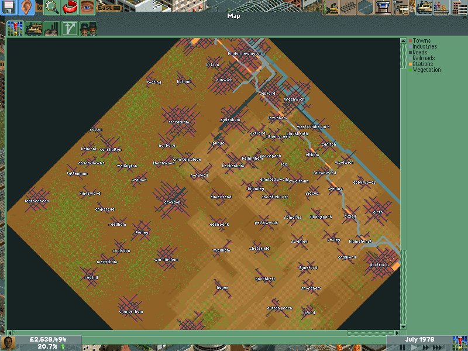Click the streatham town label on map
Viewport: 468px width, 351px height.
click(x=178, y=122)
